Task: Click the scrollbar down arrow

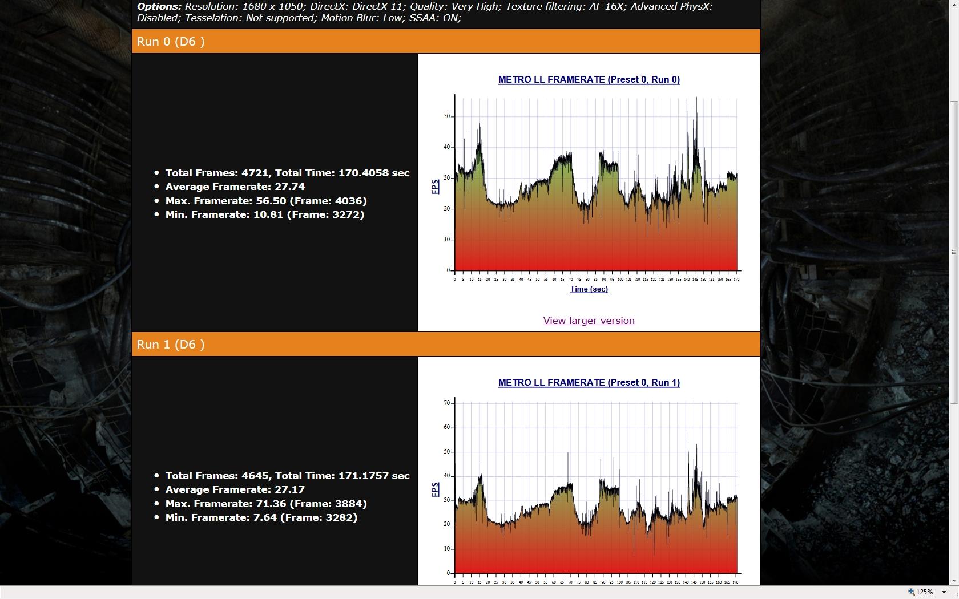Action: pyautogui.click(x=954, y=581)
